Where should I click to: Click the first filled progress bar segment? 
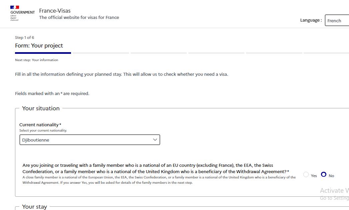[43, 53]
